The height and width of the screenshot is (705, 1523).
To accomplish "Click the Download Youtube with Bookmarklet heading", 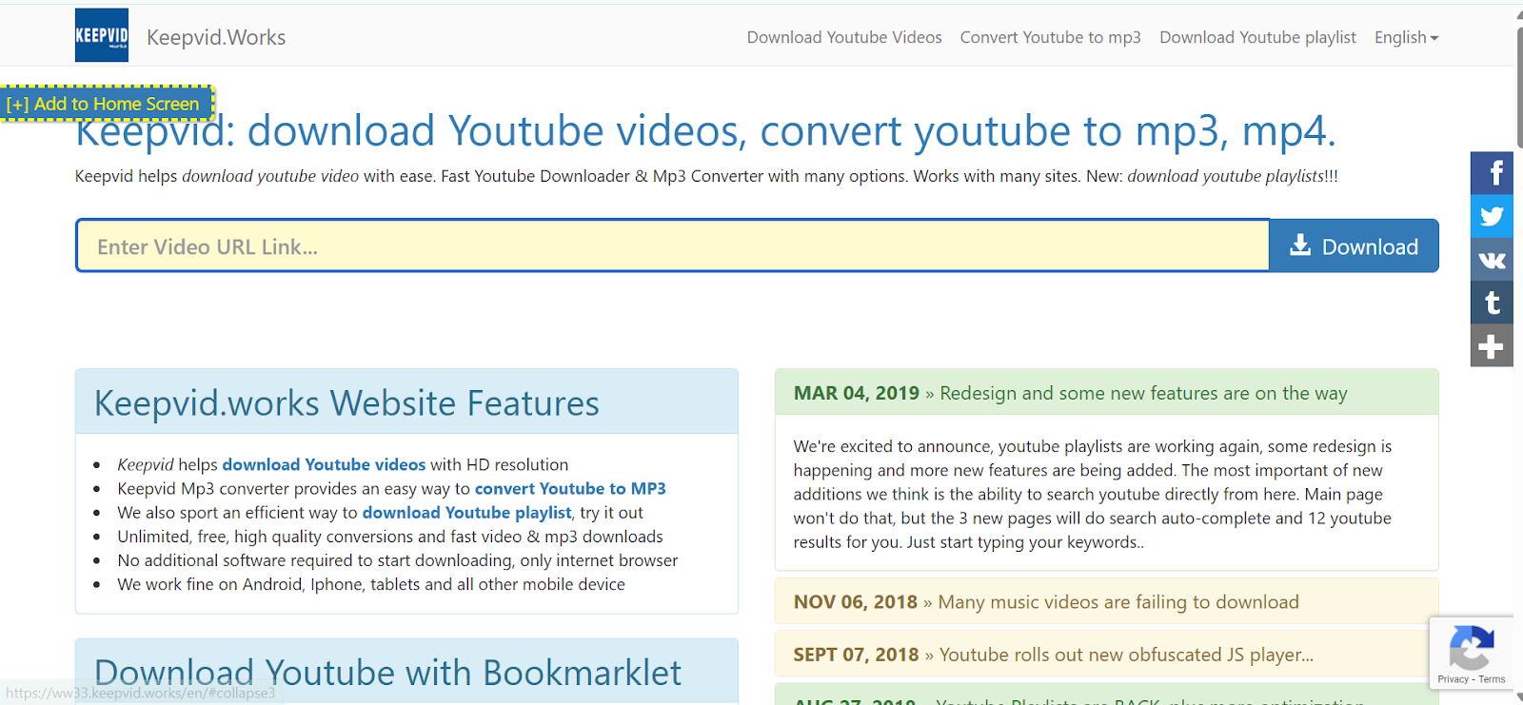I will 387,673.
